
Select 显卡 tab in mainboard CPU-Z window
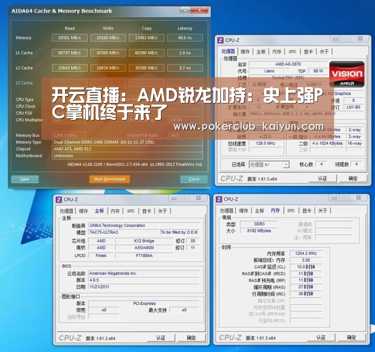pyautogui.click(x=147, y=211)
